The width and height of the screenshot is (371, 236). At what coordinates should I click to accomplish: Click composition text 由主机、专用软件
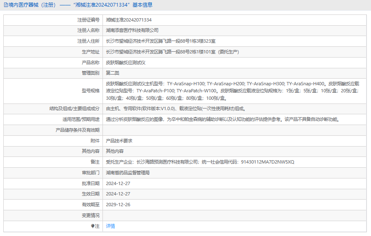coord(176,108)
